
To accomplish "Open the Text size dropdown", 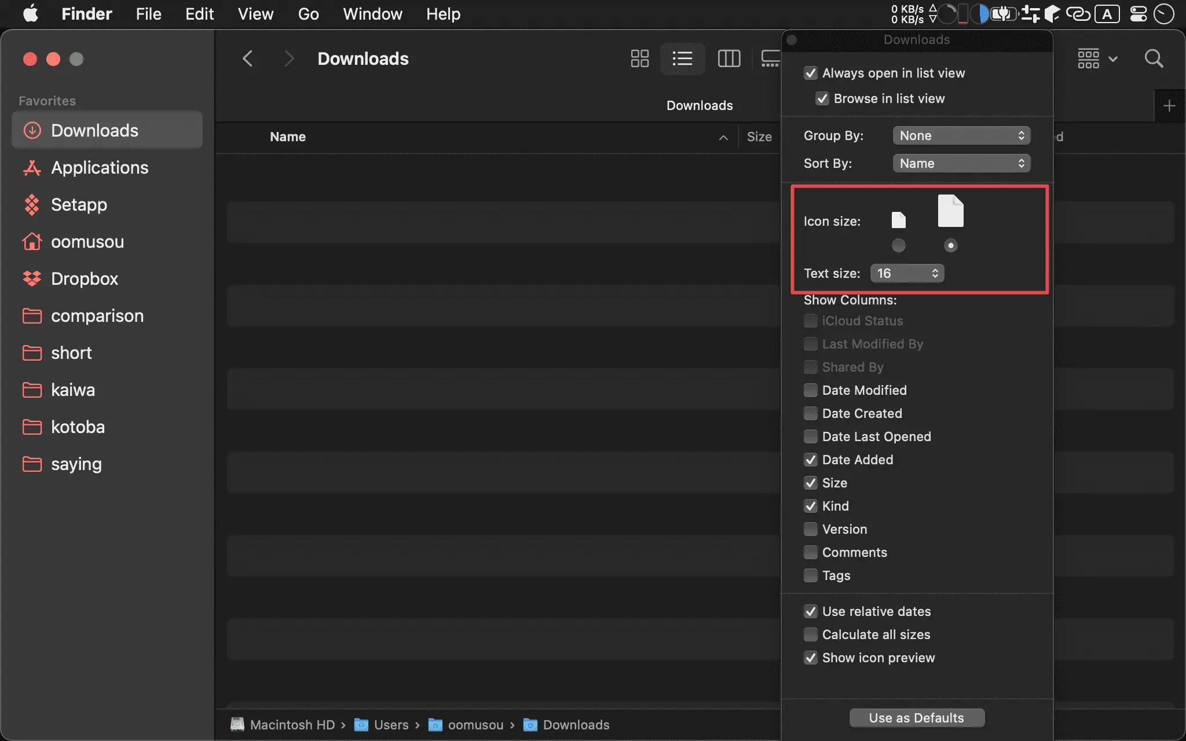I will pyautogui.click(x=907, y=273).
